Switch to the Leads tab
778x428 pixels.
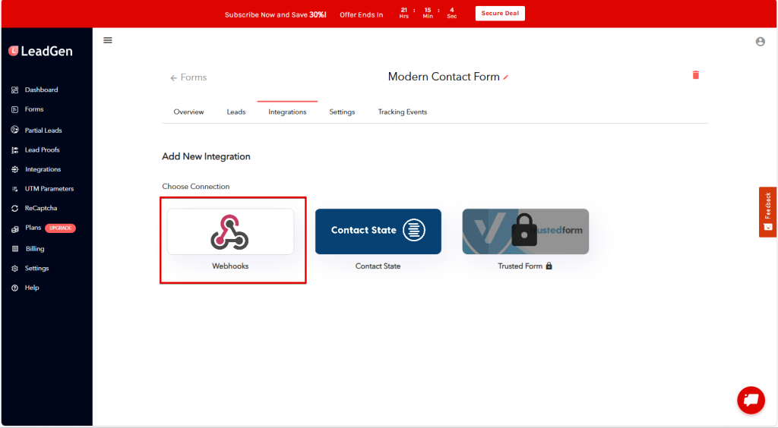click(236, 112)
